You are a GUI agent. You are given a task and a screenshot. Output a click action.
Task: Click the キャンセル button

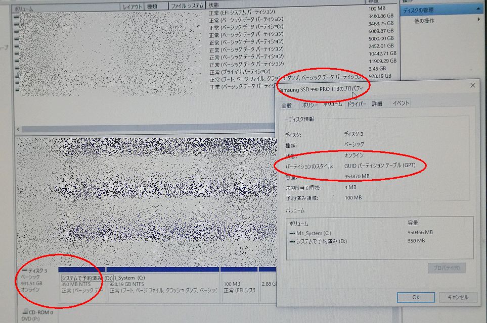[457, 297]
